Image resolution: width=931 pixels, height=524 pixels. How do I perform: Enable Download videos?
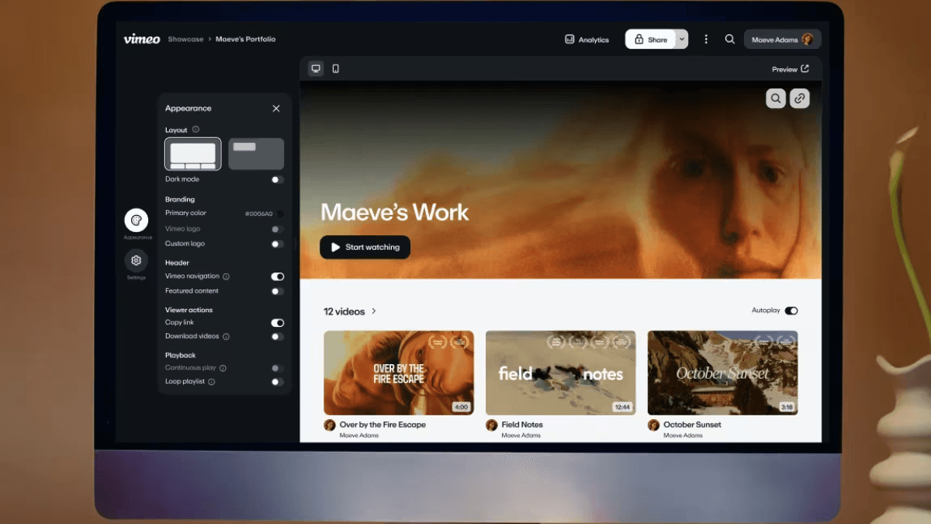(277, 337)
